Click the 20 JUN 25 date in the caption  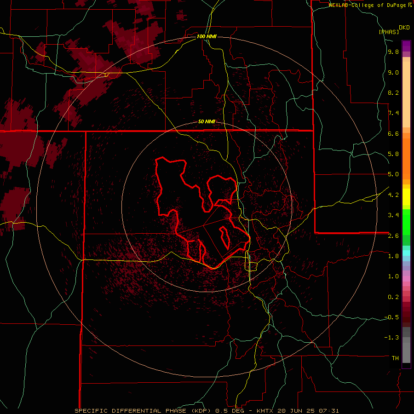click(x=297, y=411)
